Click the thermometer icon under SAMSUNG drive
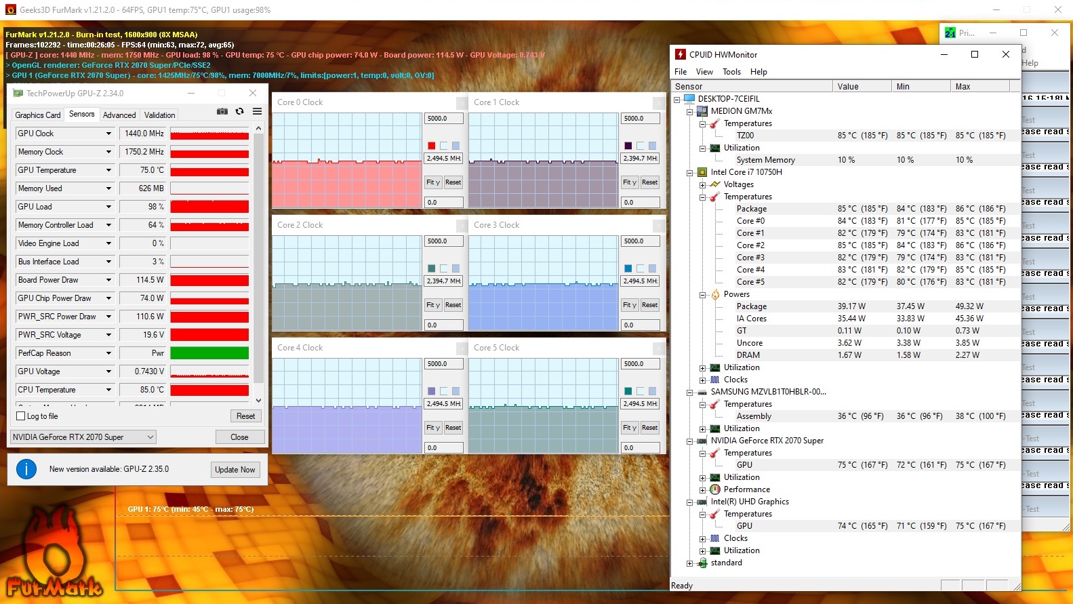Image resolution: width=1073 pixels, height=604 pixels. (715, 404)
